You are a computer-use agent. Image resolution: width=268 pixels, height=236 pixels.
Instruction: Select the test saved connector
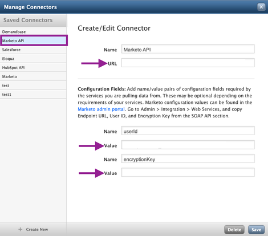click(x=33, y=86)
